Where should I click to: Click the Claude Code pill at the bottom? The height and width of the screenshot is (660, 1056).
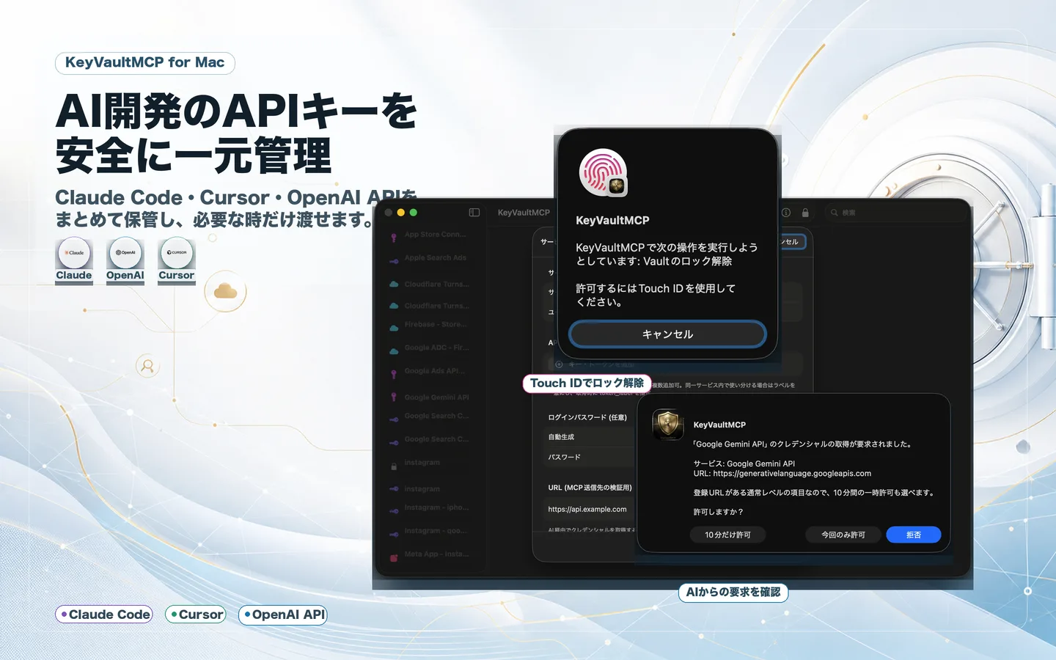point(104,615)
